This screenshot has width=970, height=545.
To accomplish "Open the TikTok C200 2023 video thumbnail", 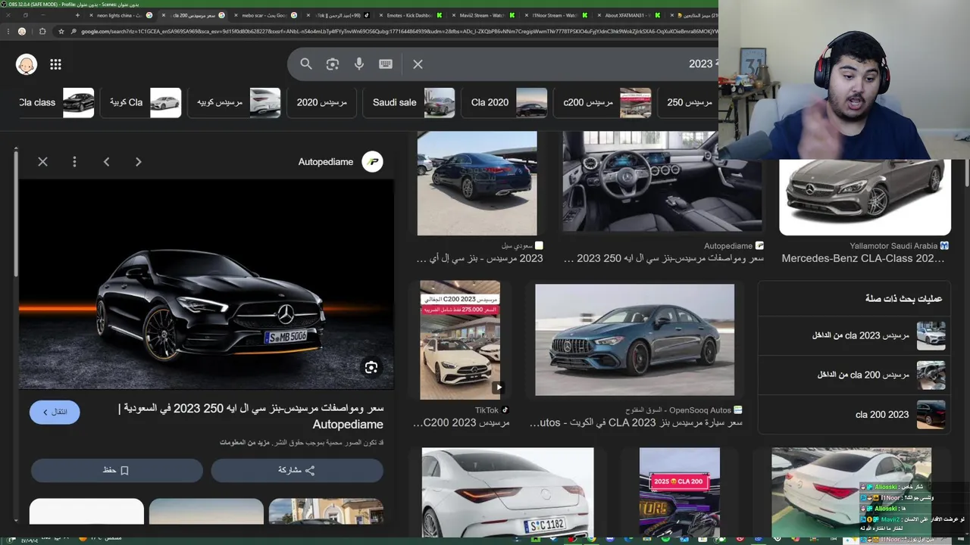I will point(460,340).
